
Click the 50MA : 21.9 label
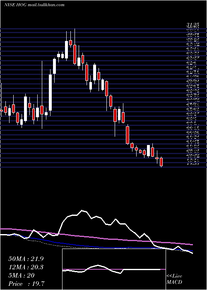point(26,259)
